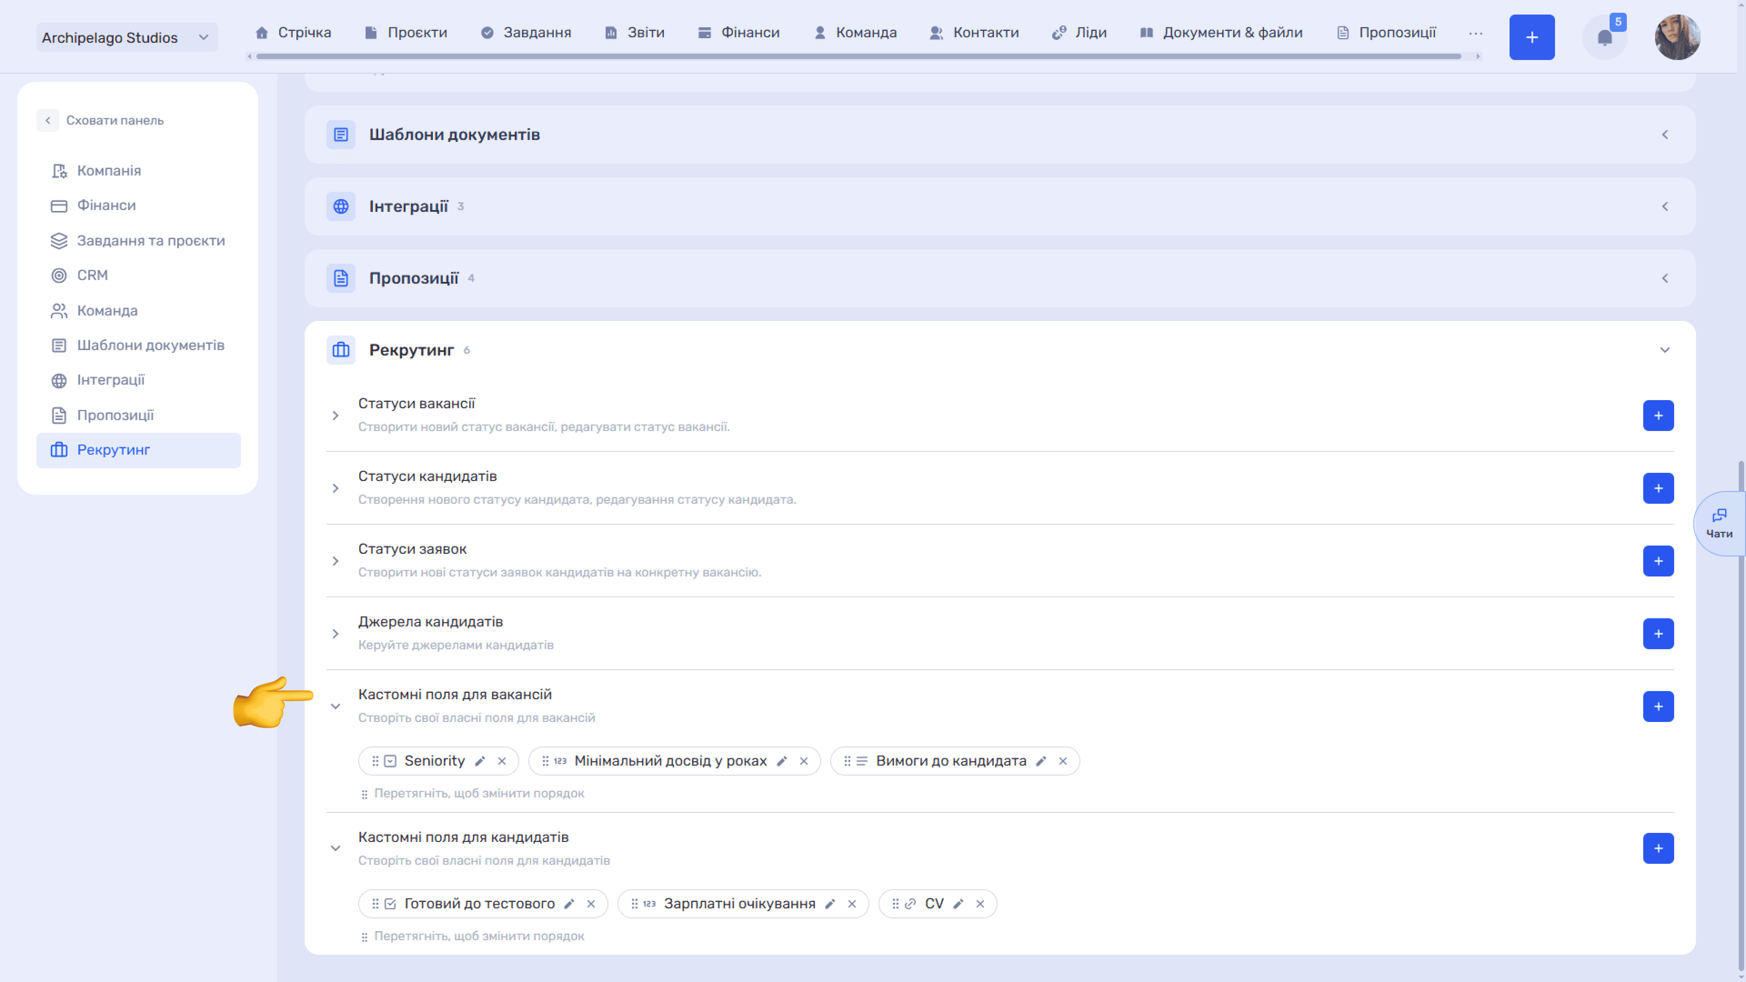Open the Archipelago Studios workspace dropdown
Image resolution: width=1746 pixels, height=982 pixels.
127,37
